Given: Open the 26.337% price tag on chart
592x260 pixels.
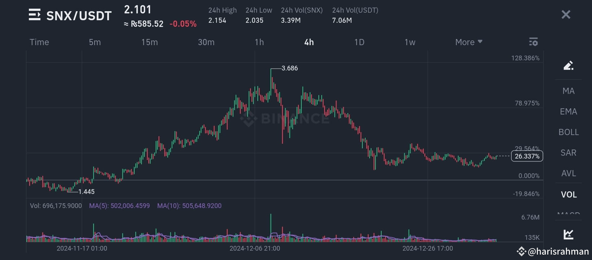Looking at the screenshot, I should (x=527, y=156).
